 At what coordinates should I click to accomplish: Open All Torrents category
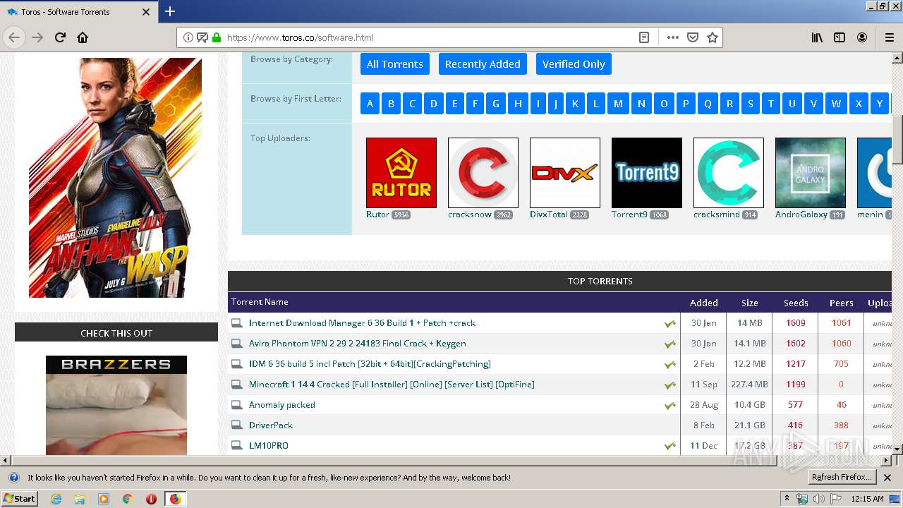(x=395, y=64)
